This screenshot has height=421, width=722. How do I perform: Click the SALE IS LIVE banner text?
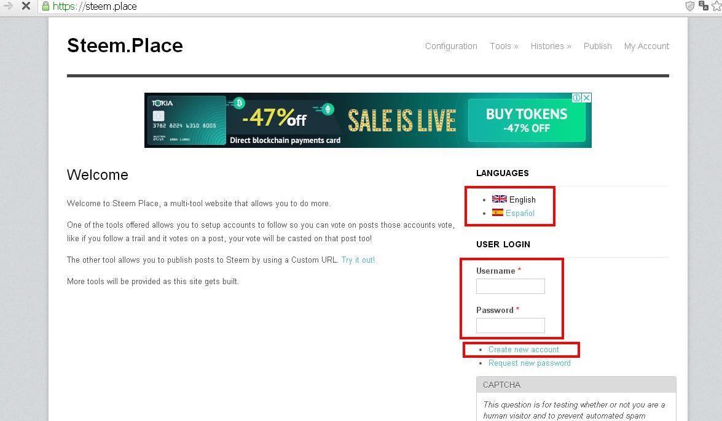coord(402,120)
